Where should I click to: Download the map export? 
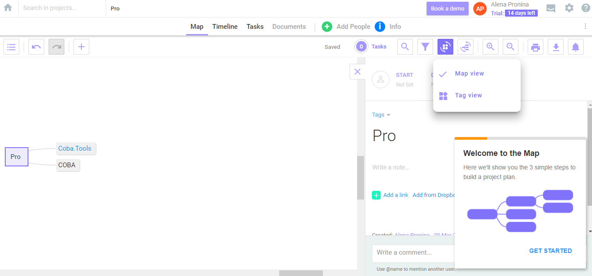[x=556, y=47]
